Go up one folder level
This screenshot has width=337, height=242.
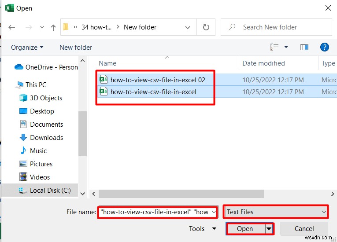click(53, 27)
